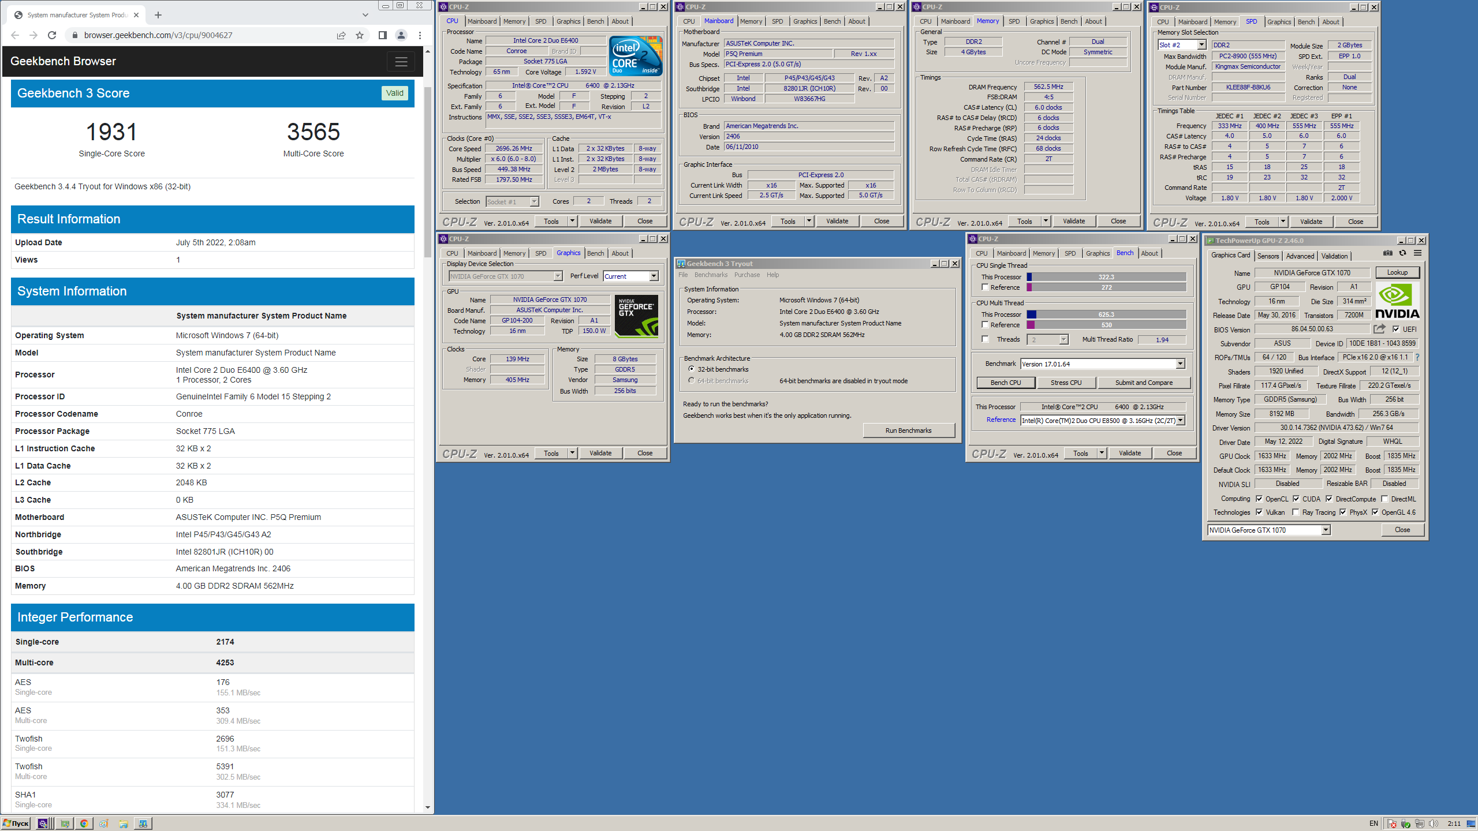Click the Action Center flag tray icon
This screenshot has height=831, width=1478.
tap(1392, 823)
